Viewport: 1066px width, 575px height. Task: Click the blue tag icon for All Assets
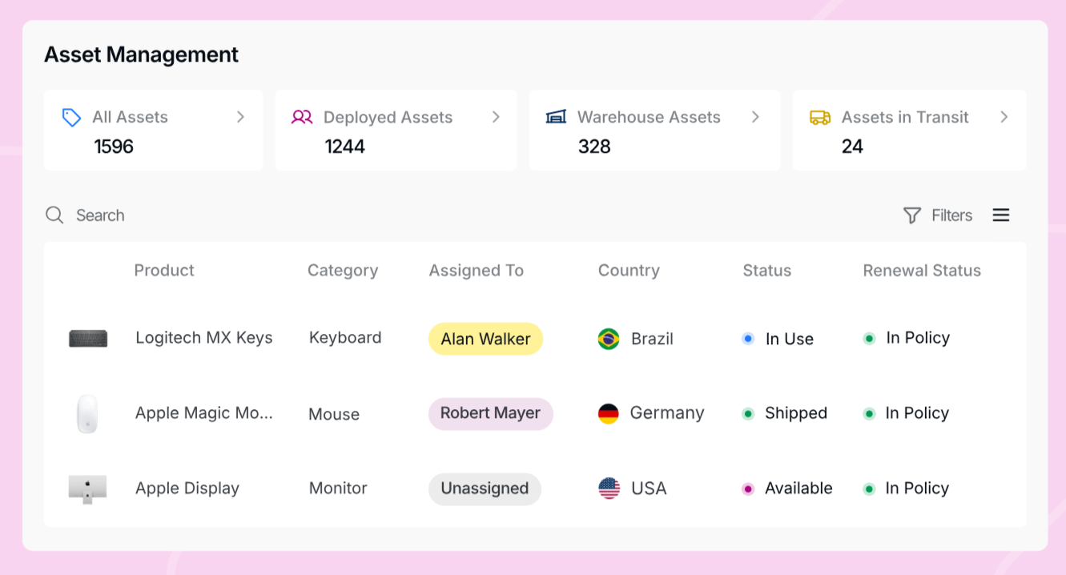tap(71, 118)
